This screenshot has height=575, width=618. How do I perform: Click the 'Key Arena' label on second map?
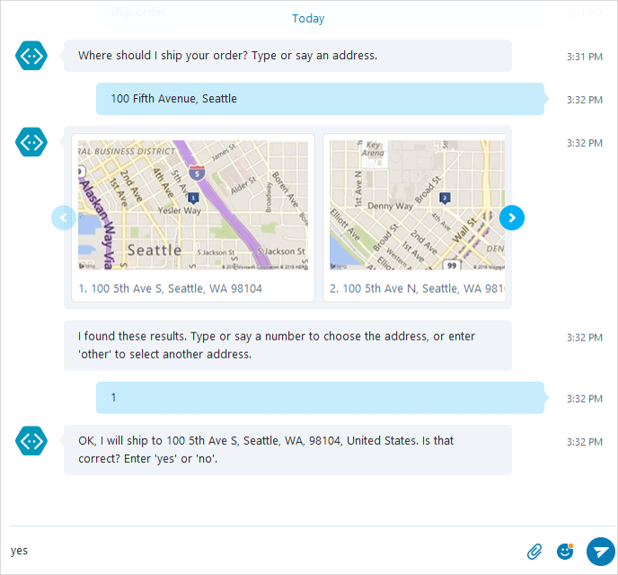373,148
